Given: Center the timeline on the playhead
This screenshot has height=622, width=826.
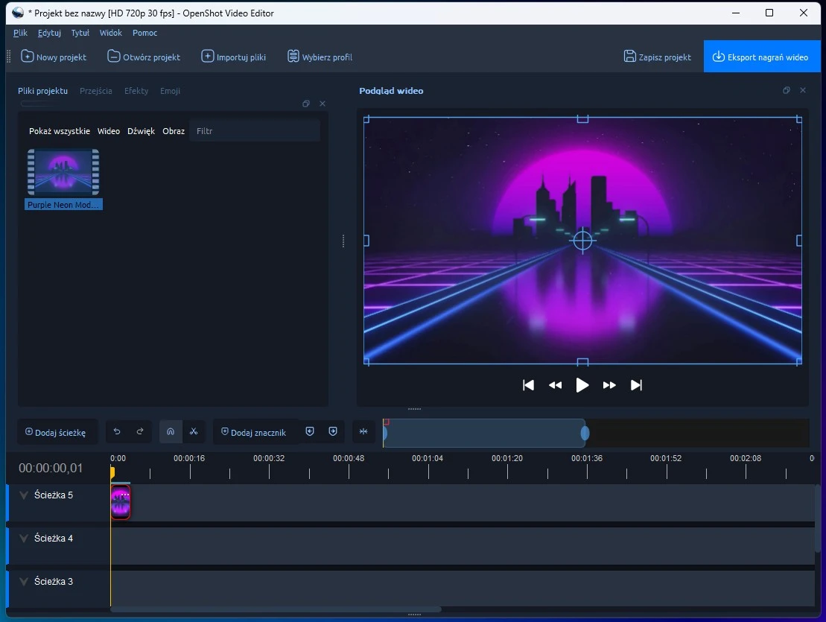Looking at the screenshot, I should (363, 431).
